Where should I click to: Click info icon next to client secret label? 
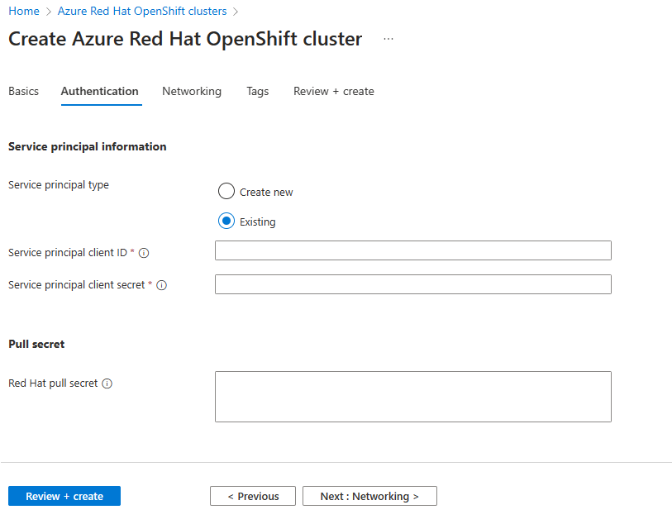click(162, 285)
